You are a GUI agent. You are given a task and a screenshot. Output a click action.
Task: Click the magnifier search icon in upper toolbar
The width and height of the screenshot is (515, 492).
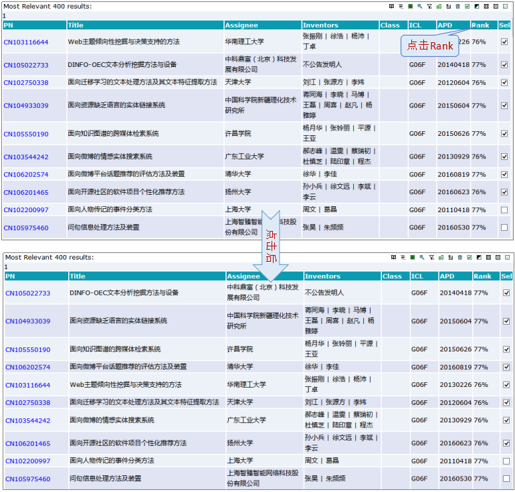tap(420, 7)
